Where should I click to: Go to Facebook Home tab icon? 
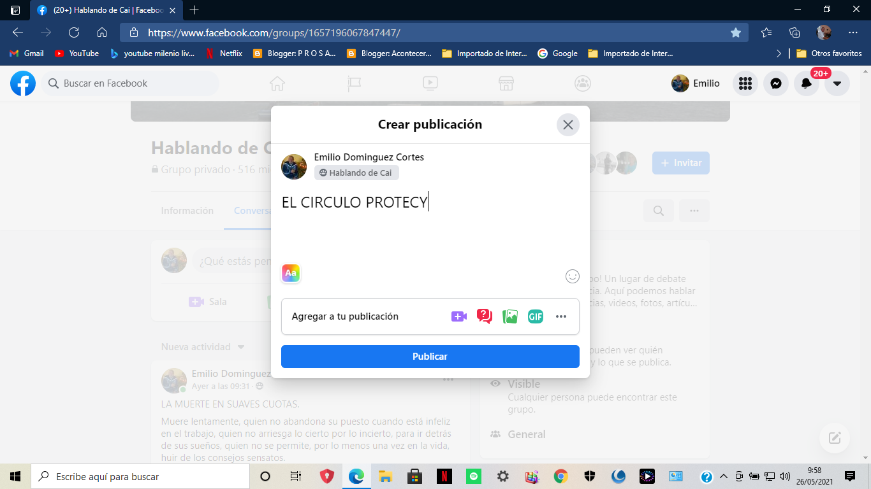click(x=277, y=83)
